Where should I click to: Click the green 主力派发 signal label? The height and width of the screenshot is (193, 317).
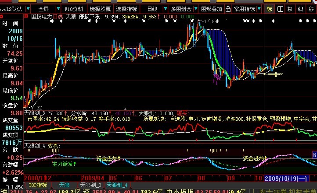tap(64, 164)
